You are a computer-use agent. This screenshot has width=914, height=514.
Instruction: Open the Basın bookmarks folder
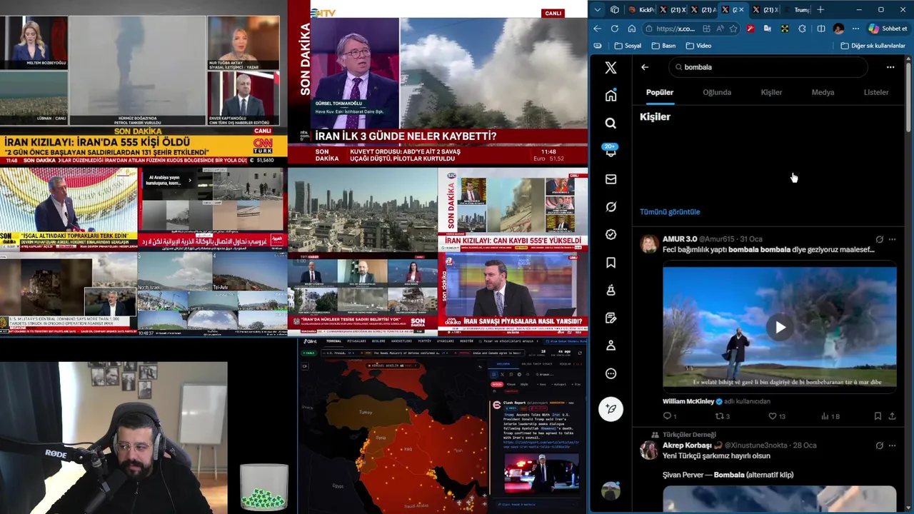(x=663, y=46)
